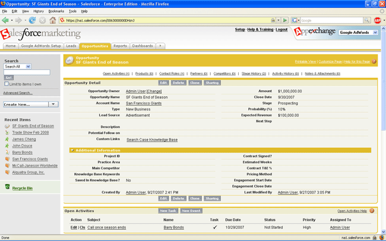Open the search engine selector dropdown

click(296, 20)
